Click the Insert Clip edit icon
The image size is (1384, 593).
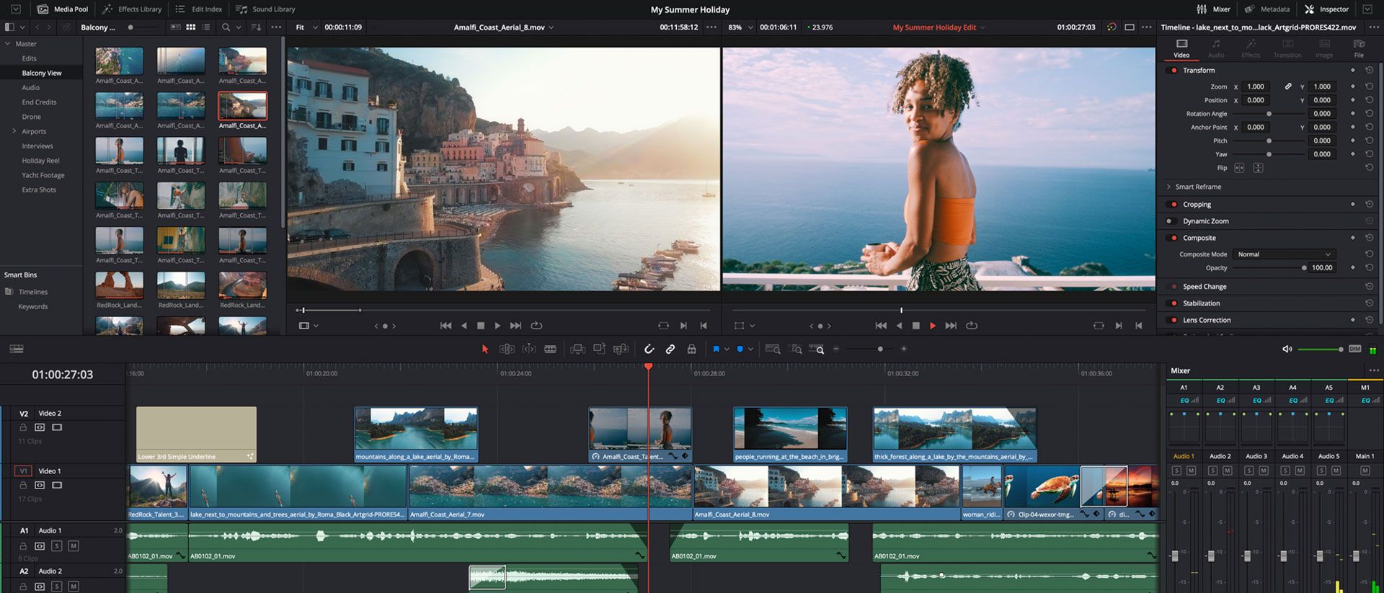(x=577, y=349)
